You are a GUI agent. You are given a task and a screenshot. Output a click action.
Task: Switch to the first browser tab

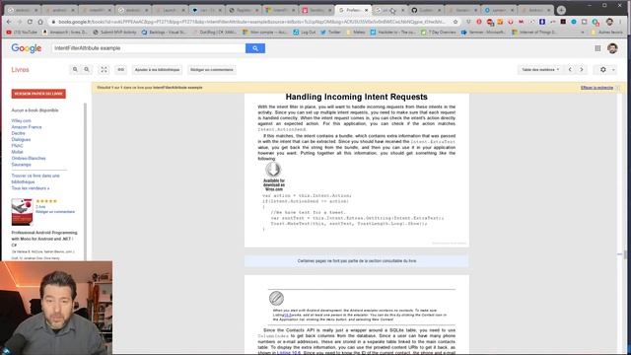(x=23, y=10)
